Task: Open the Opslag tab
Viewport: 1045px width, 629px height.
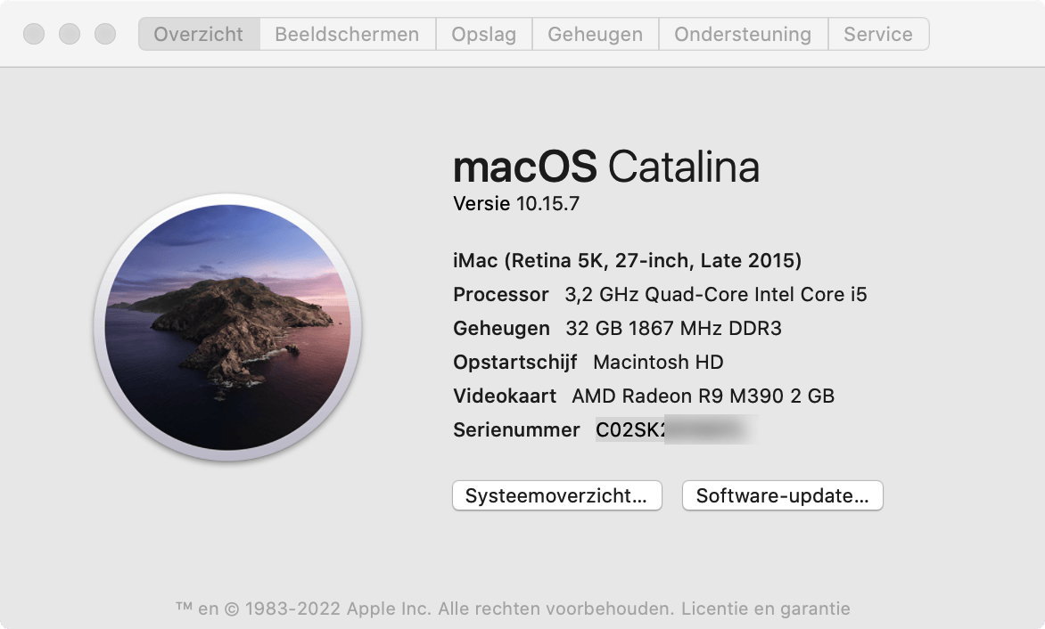Action: [x=483, y=35]
